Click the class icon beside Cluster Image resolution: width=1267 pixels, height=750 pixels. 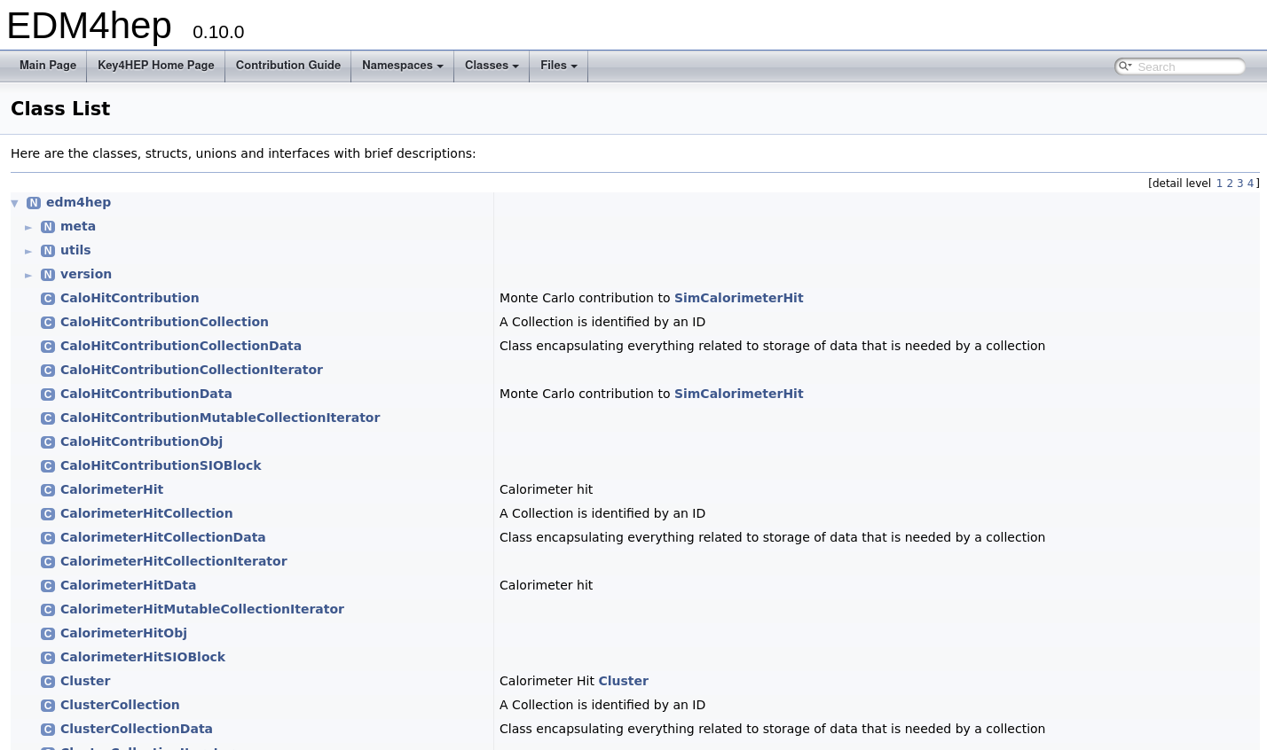pyautogui.click(x=48, y=682)
